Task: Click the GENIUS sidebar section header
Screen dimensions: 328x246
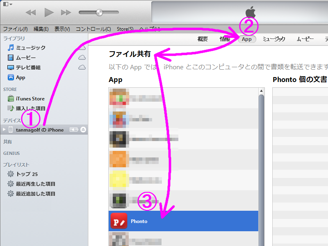Action: point(11,153)
